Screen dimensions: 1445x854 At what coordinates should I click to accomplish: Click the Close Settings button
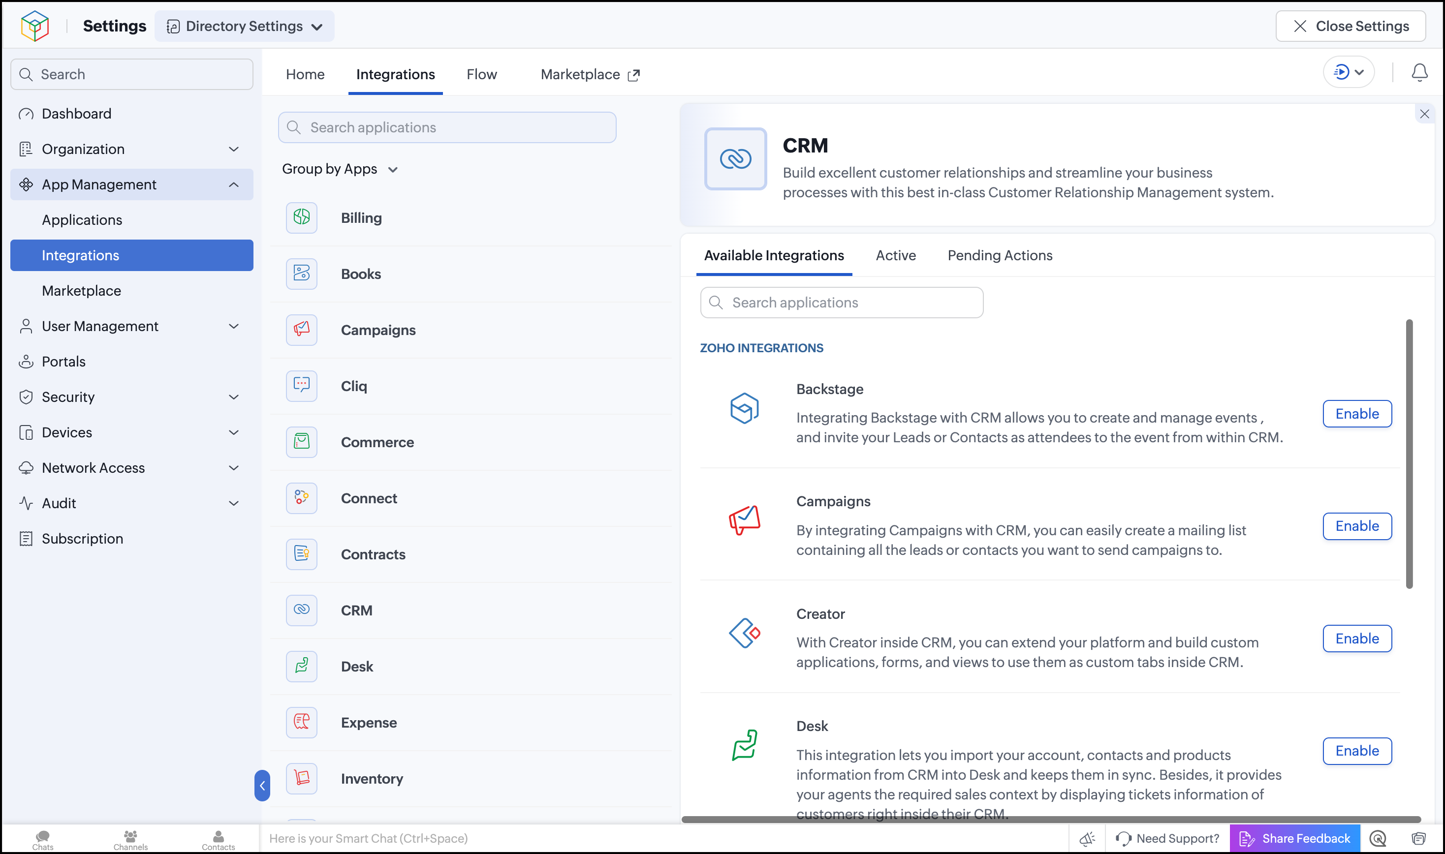pos(1351,26)
